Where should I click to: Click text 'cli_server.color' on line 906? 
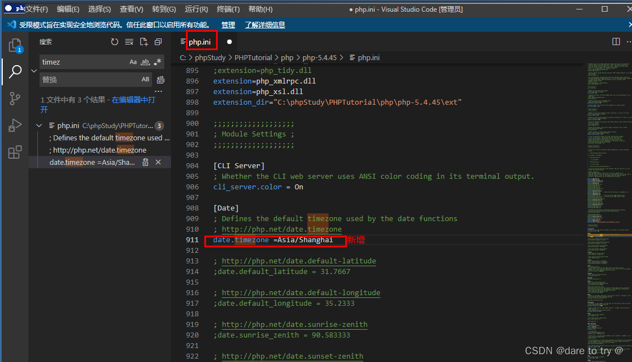pos(247,187)
